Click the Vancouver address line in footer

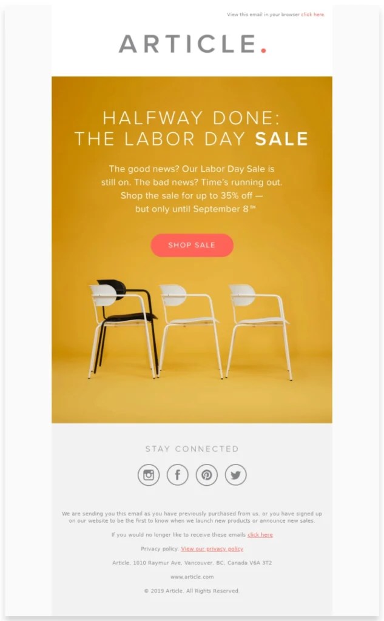(x=192, y=562)
